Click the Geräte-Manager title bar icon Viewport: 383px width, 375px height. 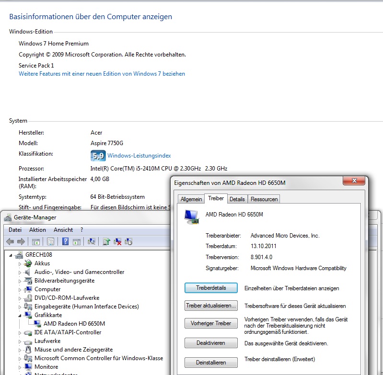(x=8, y=217)
